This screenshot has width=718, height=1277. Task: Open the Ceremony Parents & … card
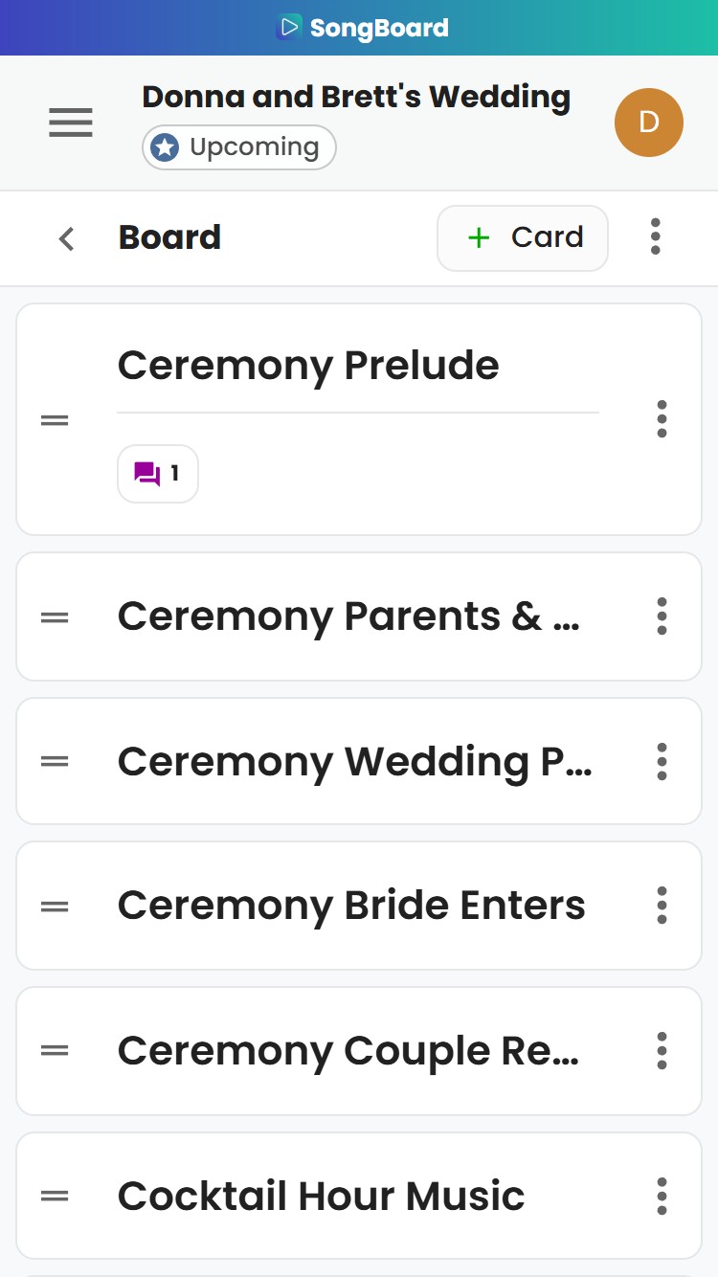[359, 616]
